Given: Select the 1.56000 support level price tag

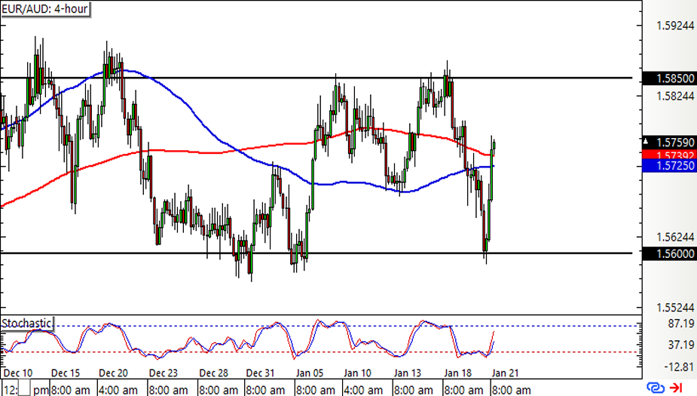Looking at the screenshot, I should click(x=669, y=253).
